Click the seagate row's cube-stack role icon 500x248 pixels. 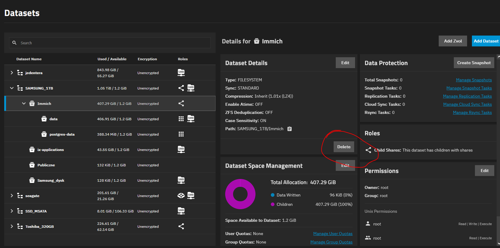[181, 196]
